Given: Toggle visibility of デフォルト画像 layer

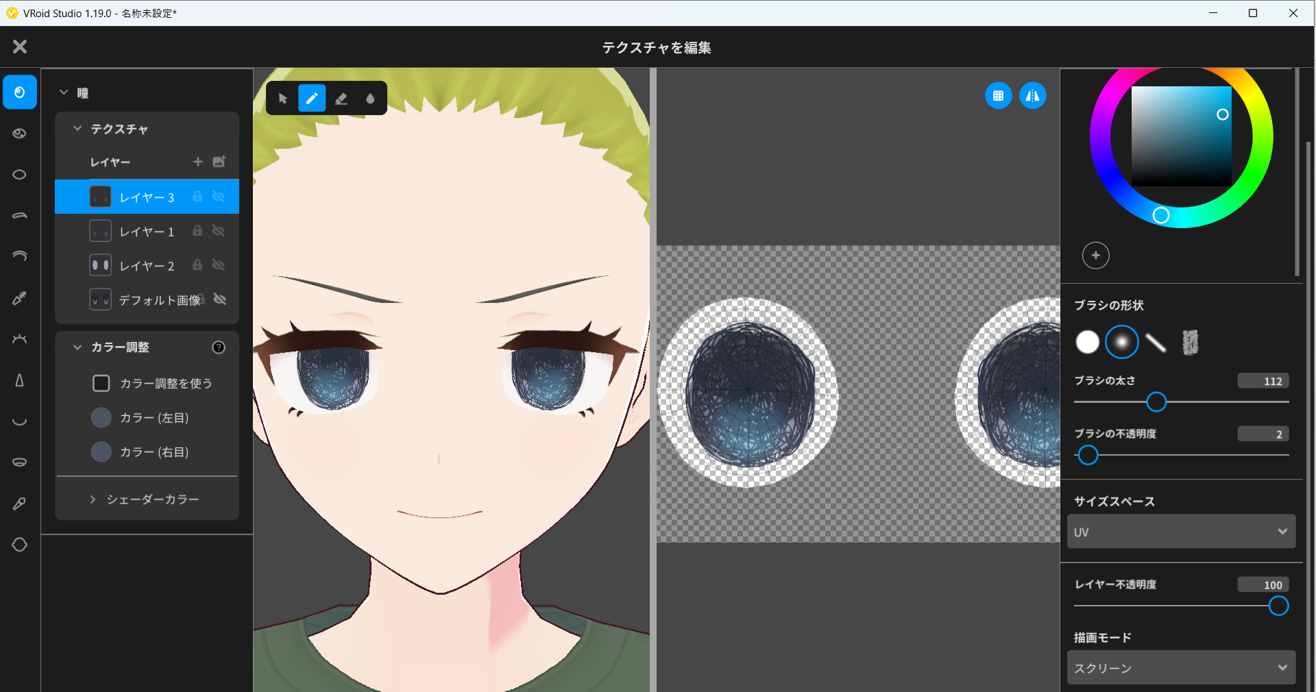Looking at the screenshot, I should tap(220, 299).
